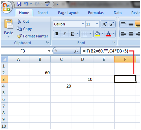The width and height of the screenshot is (141, 130).
Task: Toggle Underline formatting
Action: click(x=72, y=34)
